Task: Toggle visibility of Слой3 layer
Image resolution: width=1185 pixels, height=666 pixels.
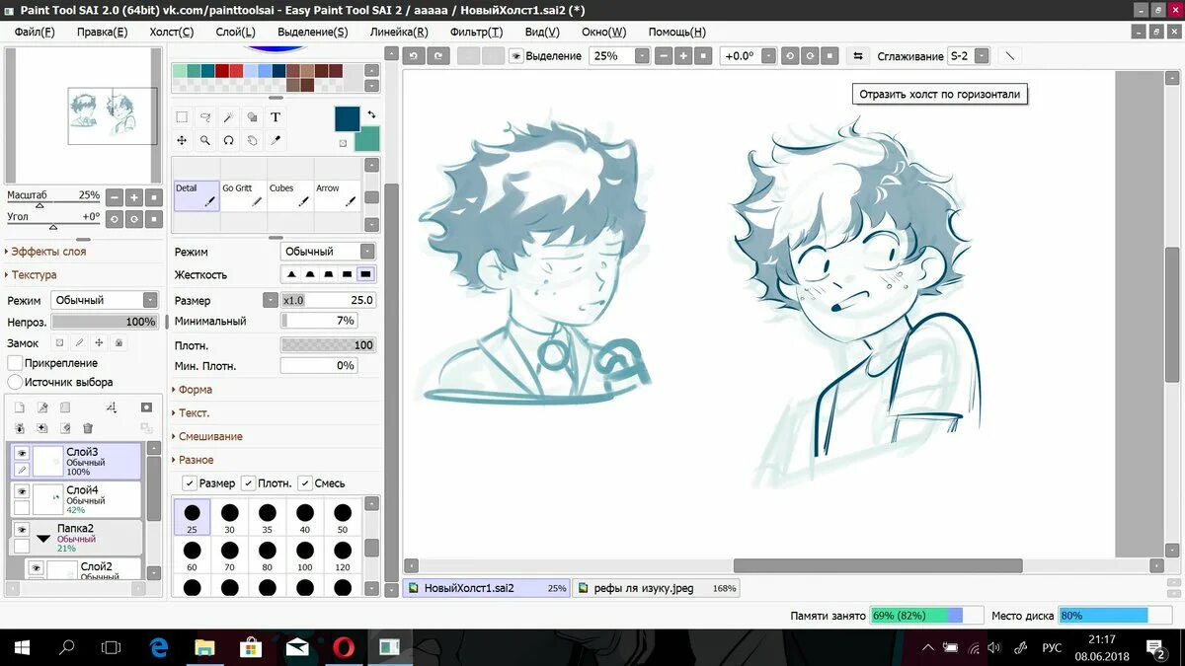Action: point(22,454)
